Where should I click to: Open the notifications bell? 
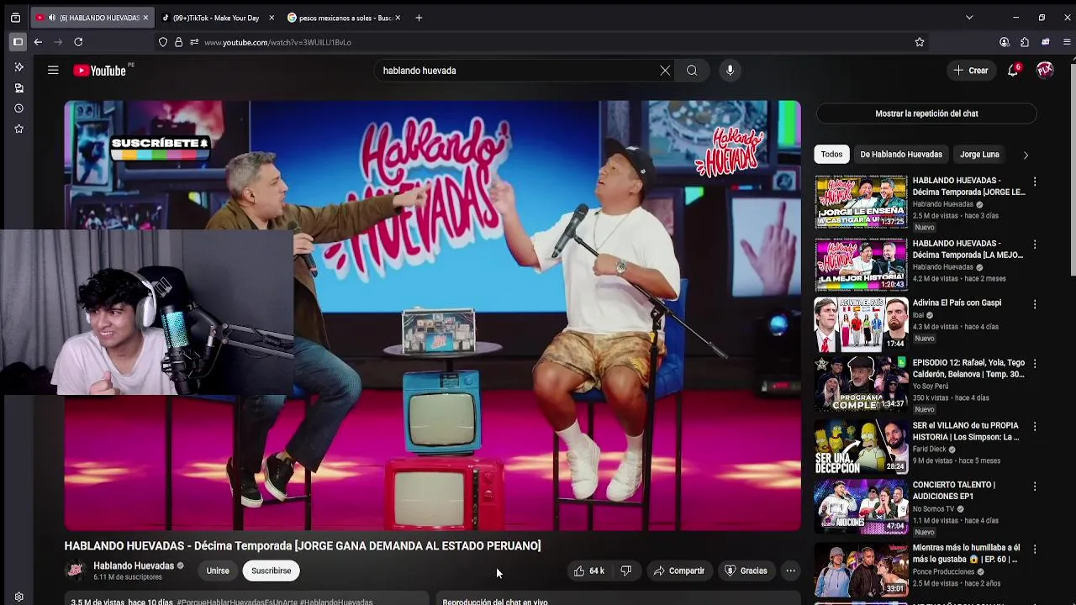(x=1013, y=71)
